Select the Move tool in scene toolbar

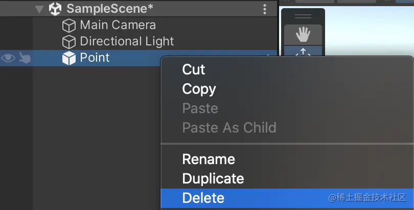tap(303, 52)
